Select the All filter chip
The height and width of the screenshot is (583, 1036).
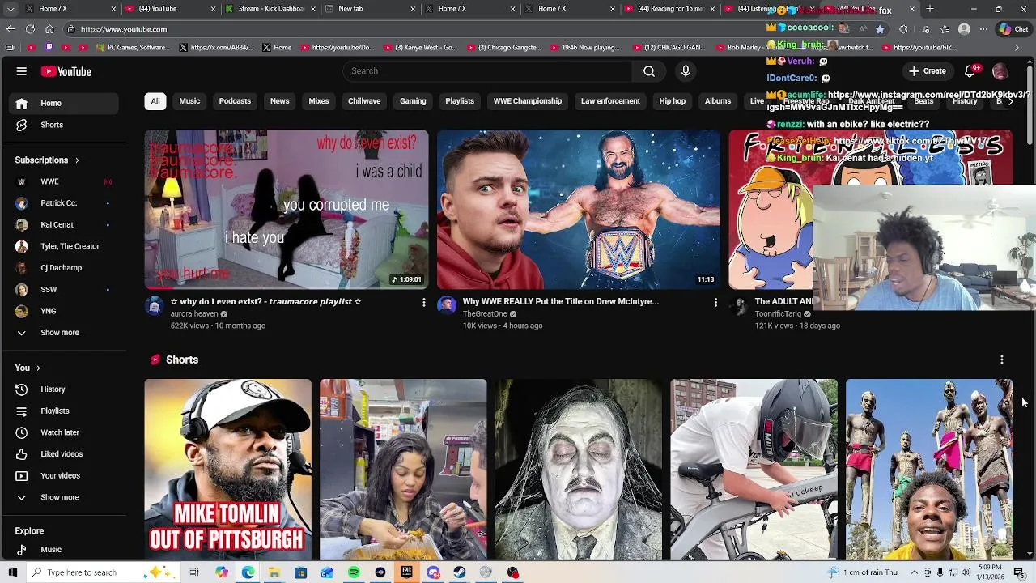pos(155,101)
